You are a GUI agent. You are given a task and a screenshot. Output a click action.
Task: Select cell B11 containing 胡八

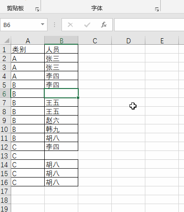[x=61, y=138]
